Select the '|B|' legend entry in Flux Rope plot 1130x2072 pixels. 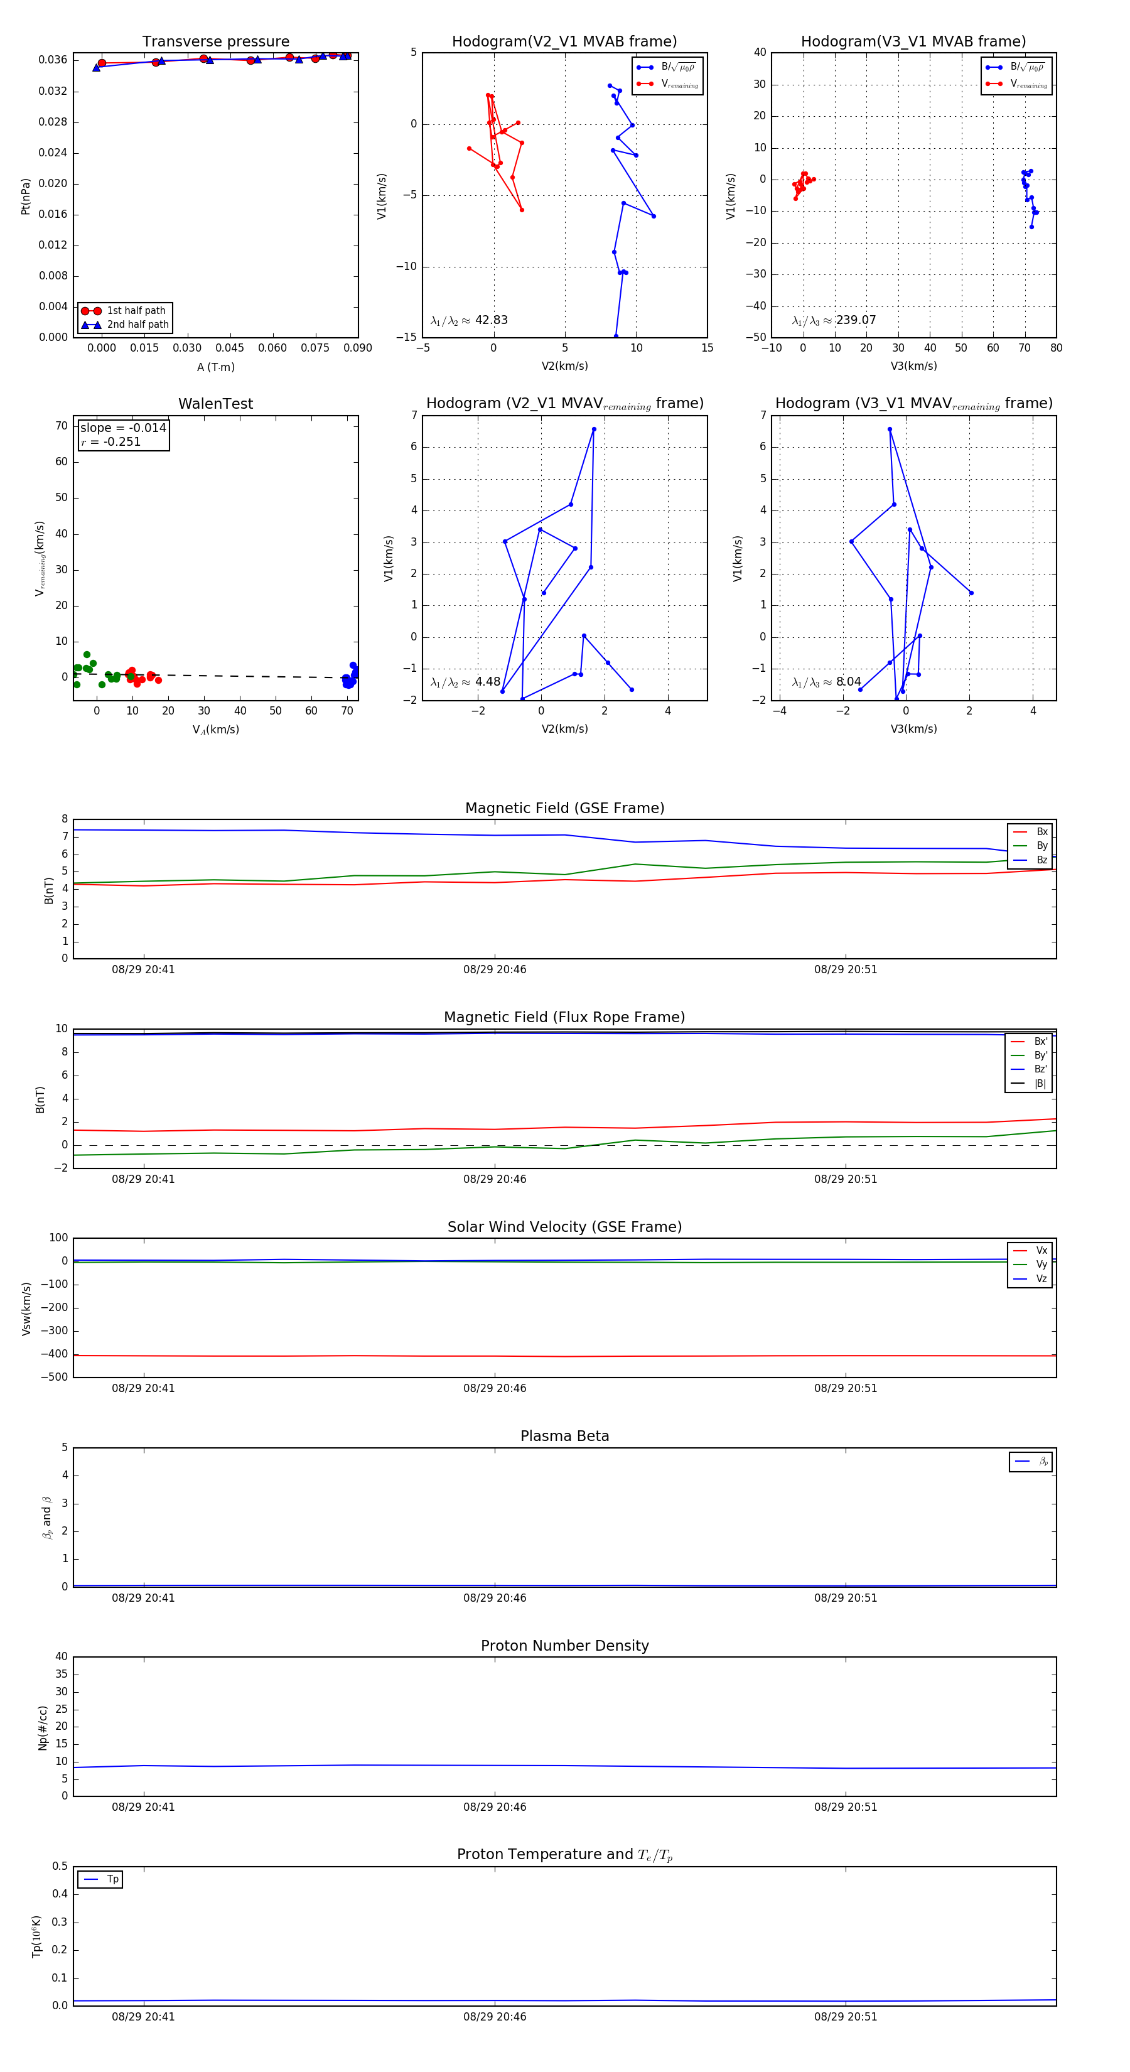point(1030,1084)
